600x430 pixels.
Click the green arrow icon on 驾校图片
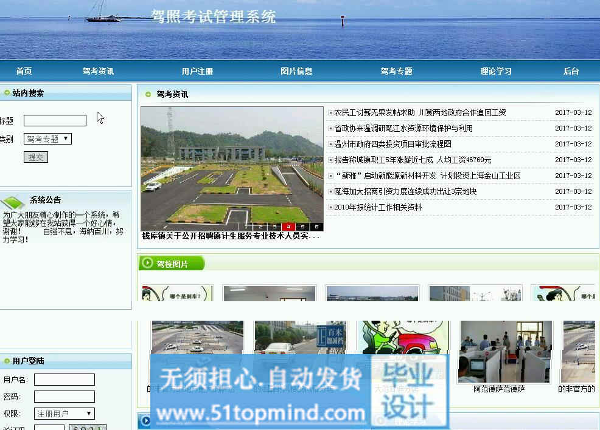pos(147,263)
